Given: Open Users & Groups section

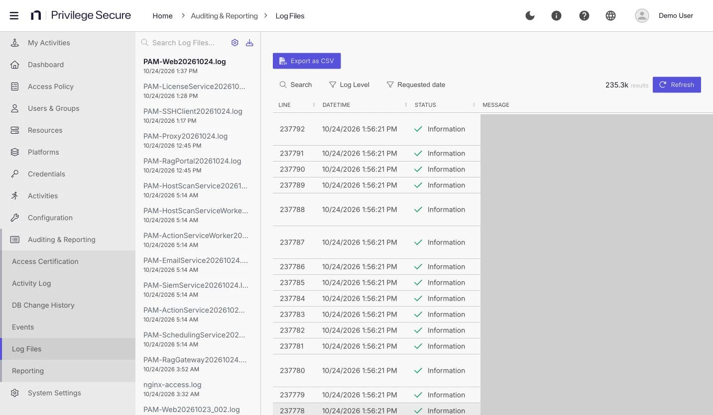Looking at the screenshot, I should point(68,108).
